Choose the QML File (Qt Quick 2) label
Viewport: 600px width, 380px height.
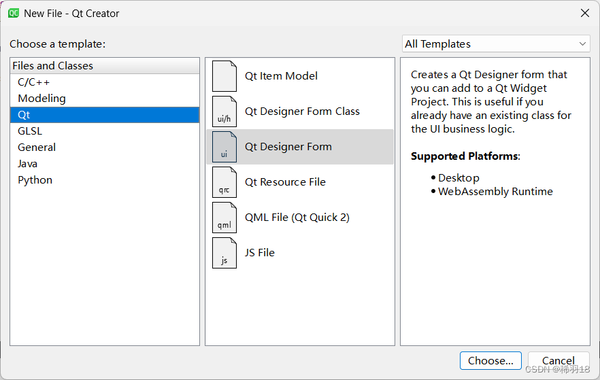297,218
